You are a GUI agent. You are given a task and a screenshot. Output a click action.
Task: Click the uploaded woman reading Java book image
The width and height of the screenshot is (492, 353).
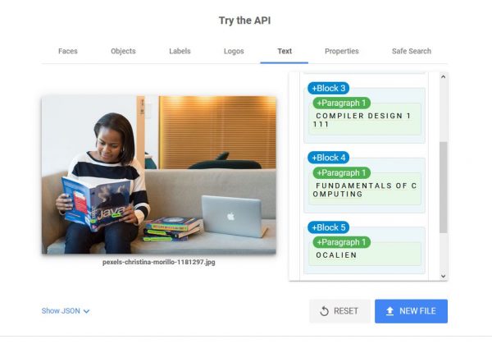(x=159, y=175)
